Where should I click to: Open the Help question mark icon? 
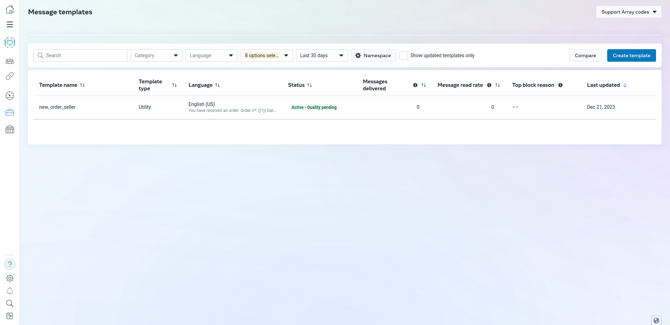tap(10, 264)
